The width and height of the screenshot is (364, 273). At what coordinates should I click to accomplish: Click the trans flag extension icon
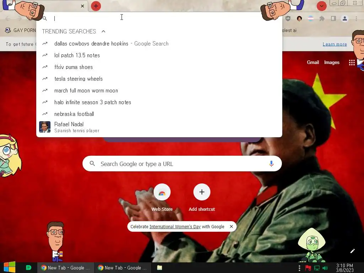click(x=311, y=18)
